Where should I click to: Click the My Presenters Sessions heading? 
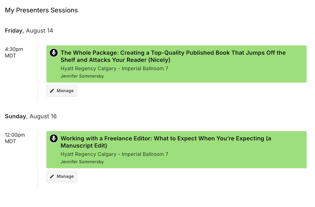(x=41, y=10)
